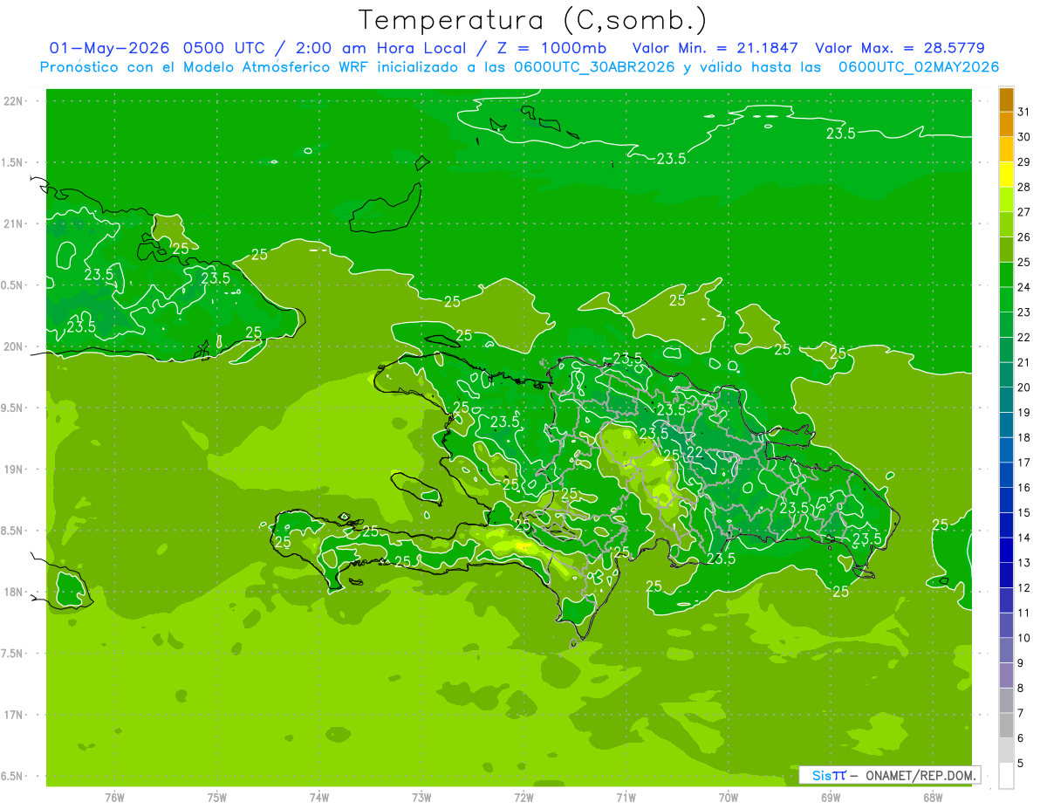The image size is (1047, 809).
Task: Pick the gray 7 legend color block
Action: [x=1006, y=701]
